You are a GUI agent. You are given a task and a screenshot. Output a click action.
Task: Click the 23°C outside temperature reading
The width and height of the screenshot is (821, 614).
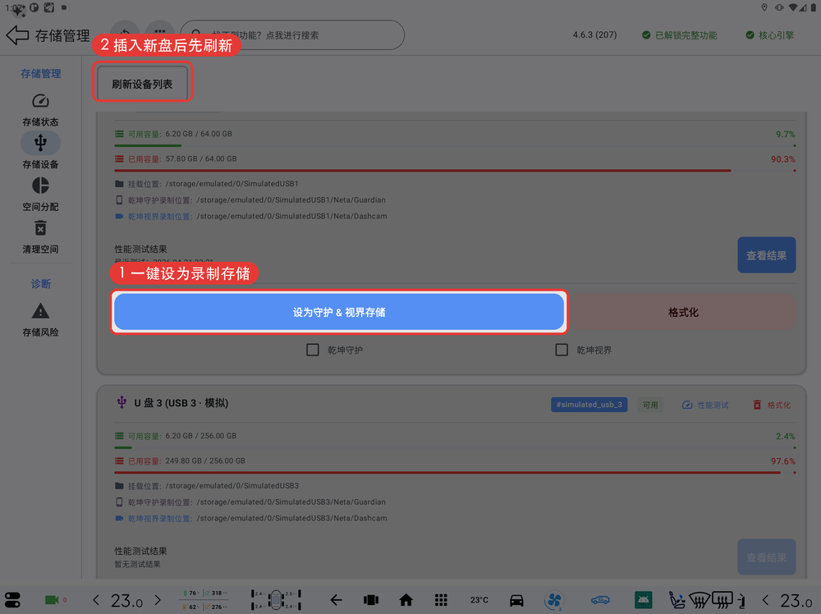(x=479, y=600)
